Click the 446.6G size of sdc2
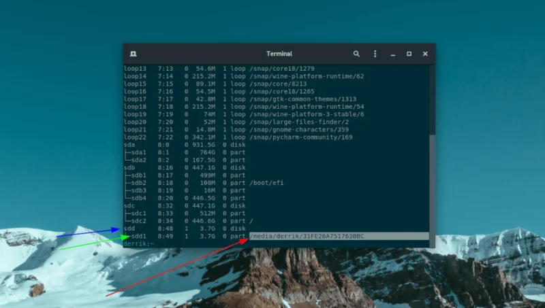This screenshot has width=545, height=308. coord(204,221)
